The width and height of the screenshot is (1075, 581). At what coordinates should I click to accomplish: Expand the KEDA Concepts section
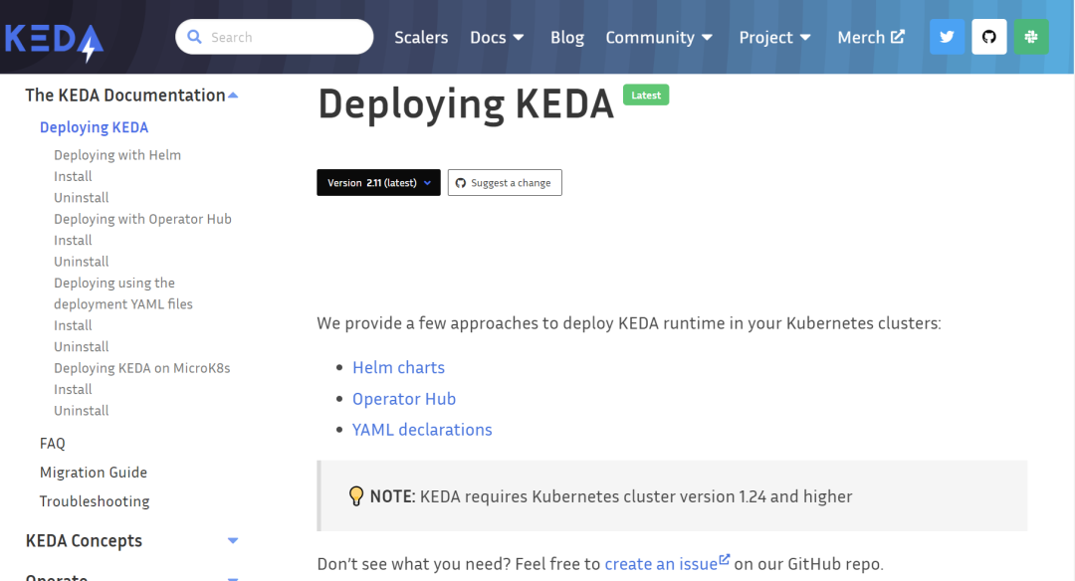(233, 541)
